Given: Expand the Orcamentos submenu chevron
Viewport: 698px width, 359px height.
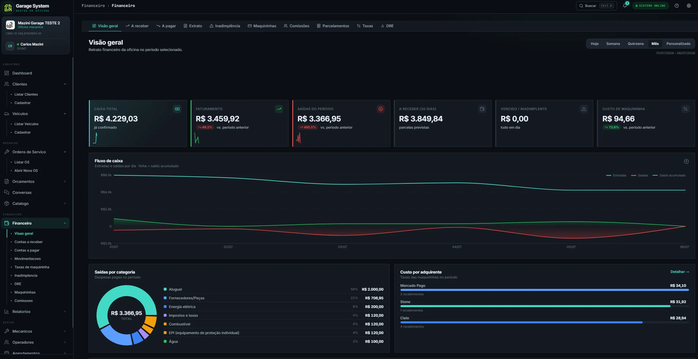Looking at the screenshot, I should (65, 181).
